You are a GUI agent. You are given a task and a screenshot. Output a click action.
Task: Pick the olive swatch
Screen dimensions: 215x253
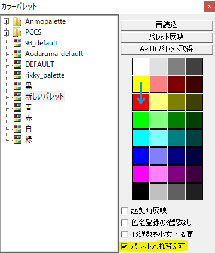coord(176,102)
